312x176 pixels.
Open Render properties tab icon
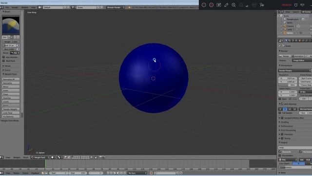[286, 41]
